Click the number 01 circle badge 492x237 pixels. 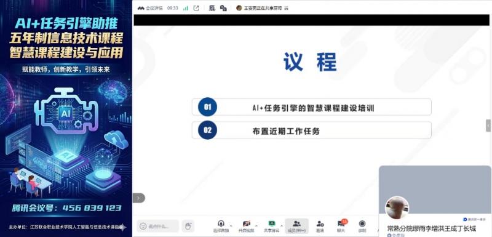[x=207, y=107]
